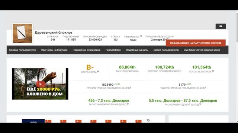Screen dimensions: 238x133
Task: Click the heart favorite icon beside channel stats
Action: click(39, 39)
